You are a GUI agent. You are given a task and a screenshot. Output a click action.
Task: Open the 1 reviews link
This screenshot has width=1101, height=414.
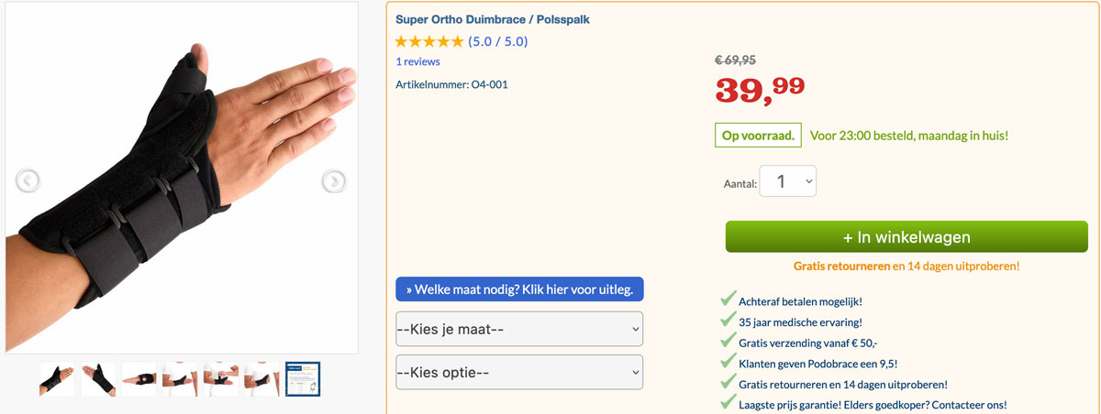pos(417,61)
